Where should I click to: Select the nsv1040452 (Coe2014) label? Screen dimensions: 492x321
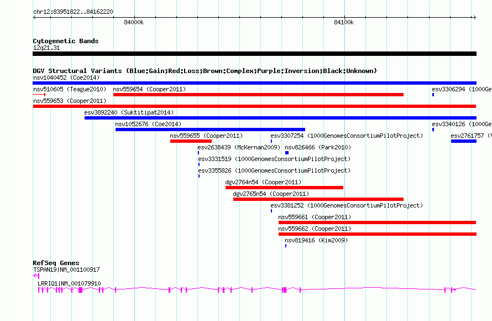(x=66, y=77)
